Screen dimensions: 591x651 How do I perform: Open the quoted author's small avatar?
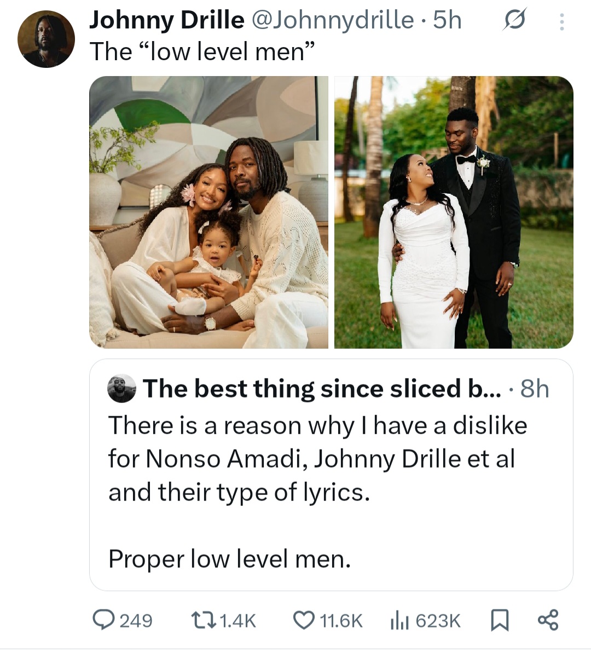tap(122, 389)
